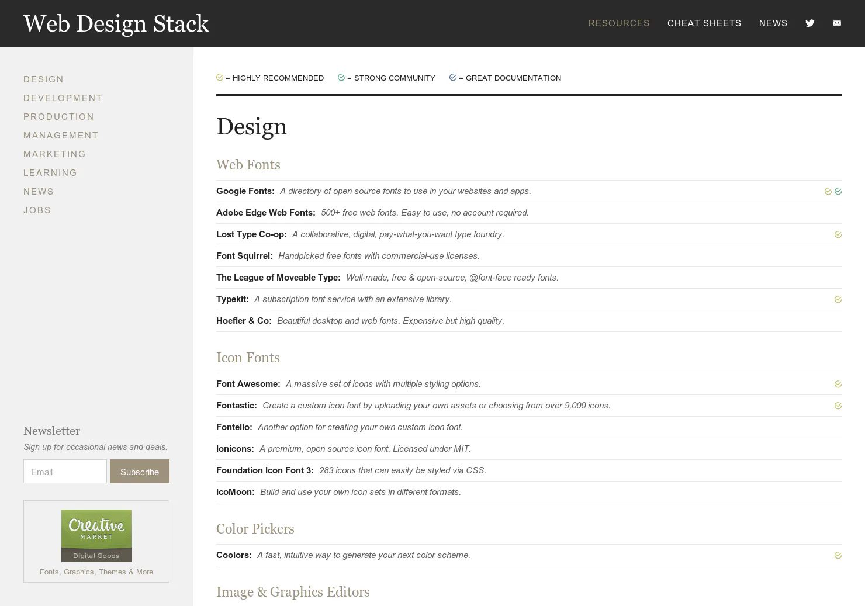Open the IcoMoon link
This screenshot has width=865, height=606.
click(236, 492)
